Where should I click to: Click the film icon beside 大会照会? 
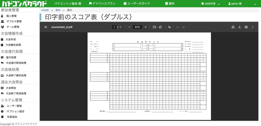tap(2, 88)
